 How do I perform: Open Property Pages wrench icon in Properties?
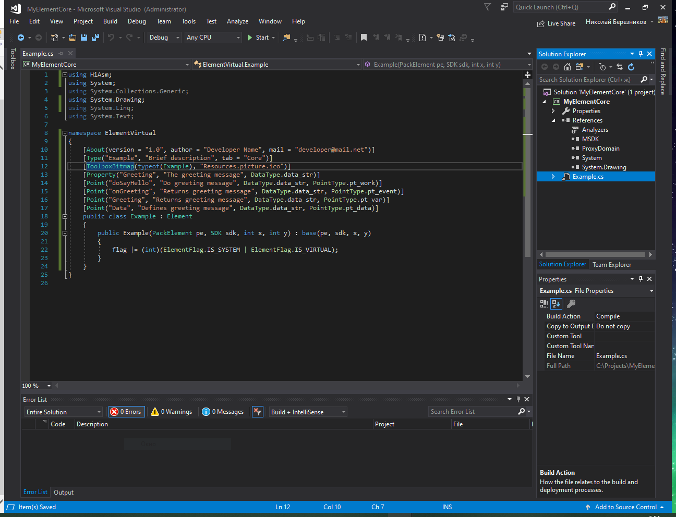tap(571, 304)
